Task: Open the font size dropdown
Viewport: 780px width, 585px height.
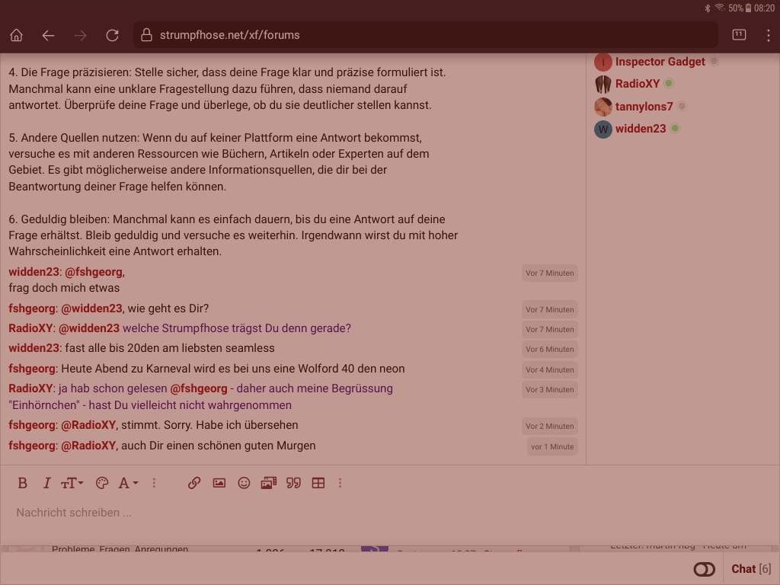Action: (72, 483)
